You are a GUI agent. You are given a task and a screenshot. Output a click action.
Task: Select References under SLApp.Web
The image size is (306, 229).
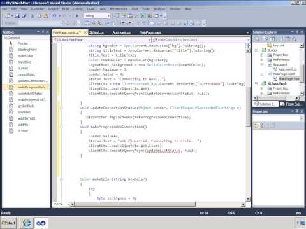pyautogui.click(x=281, y=93)
